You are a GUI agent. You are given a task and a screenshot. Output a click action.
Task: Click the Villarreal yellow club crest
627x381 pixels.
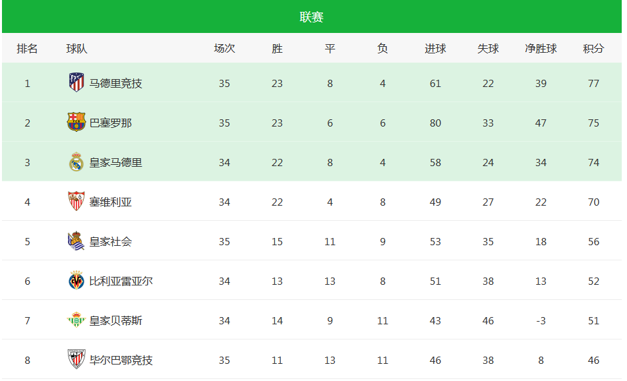pos(76,280)
